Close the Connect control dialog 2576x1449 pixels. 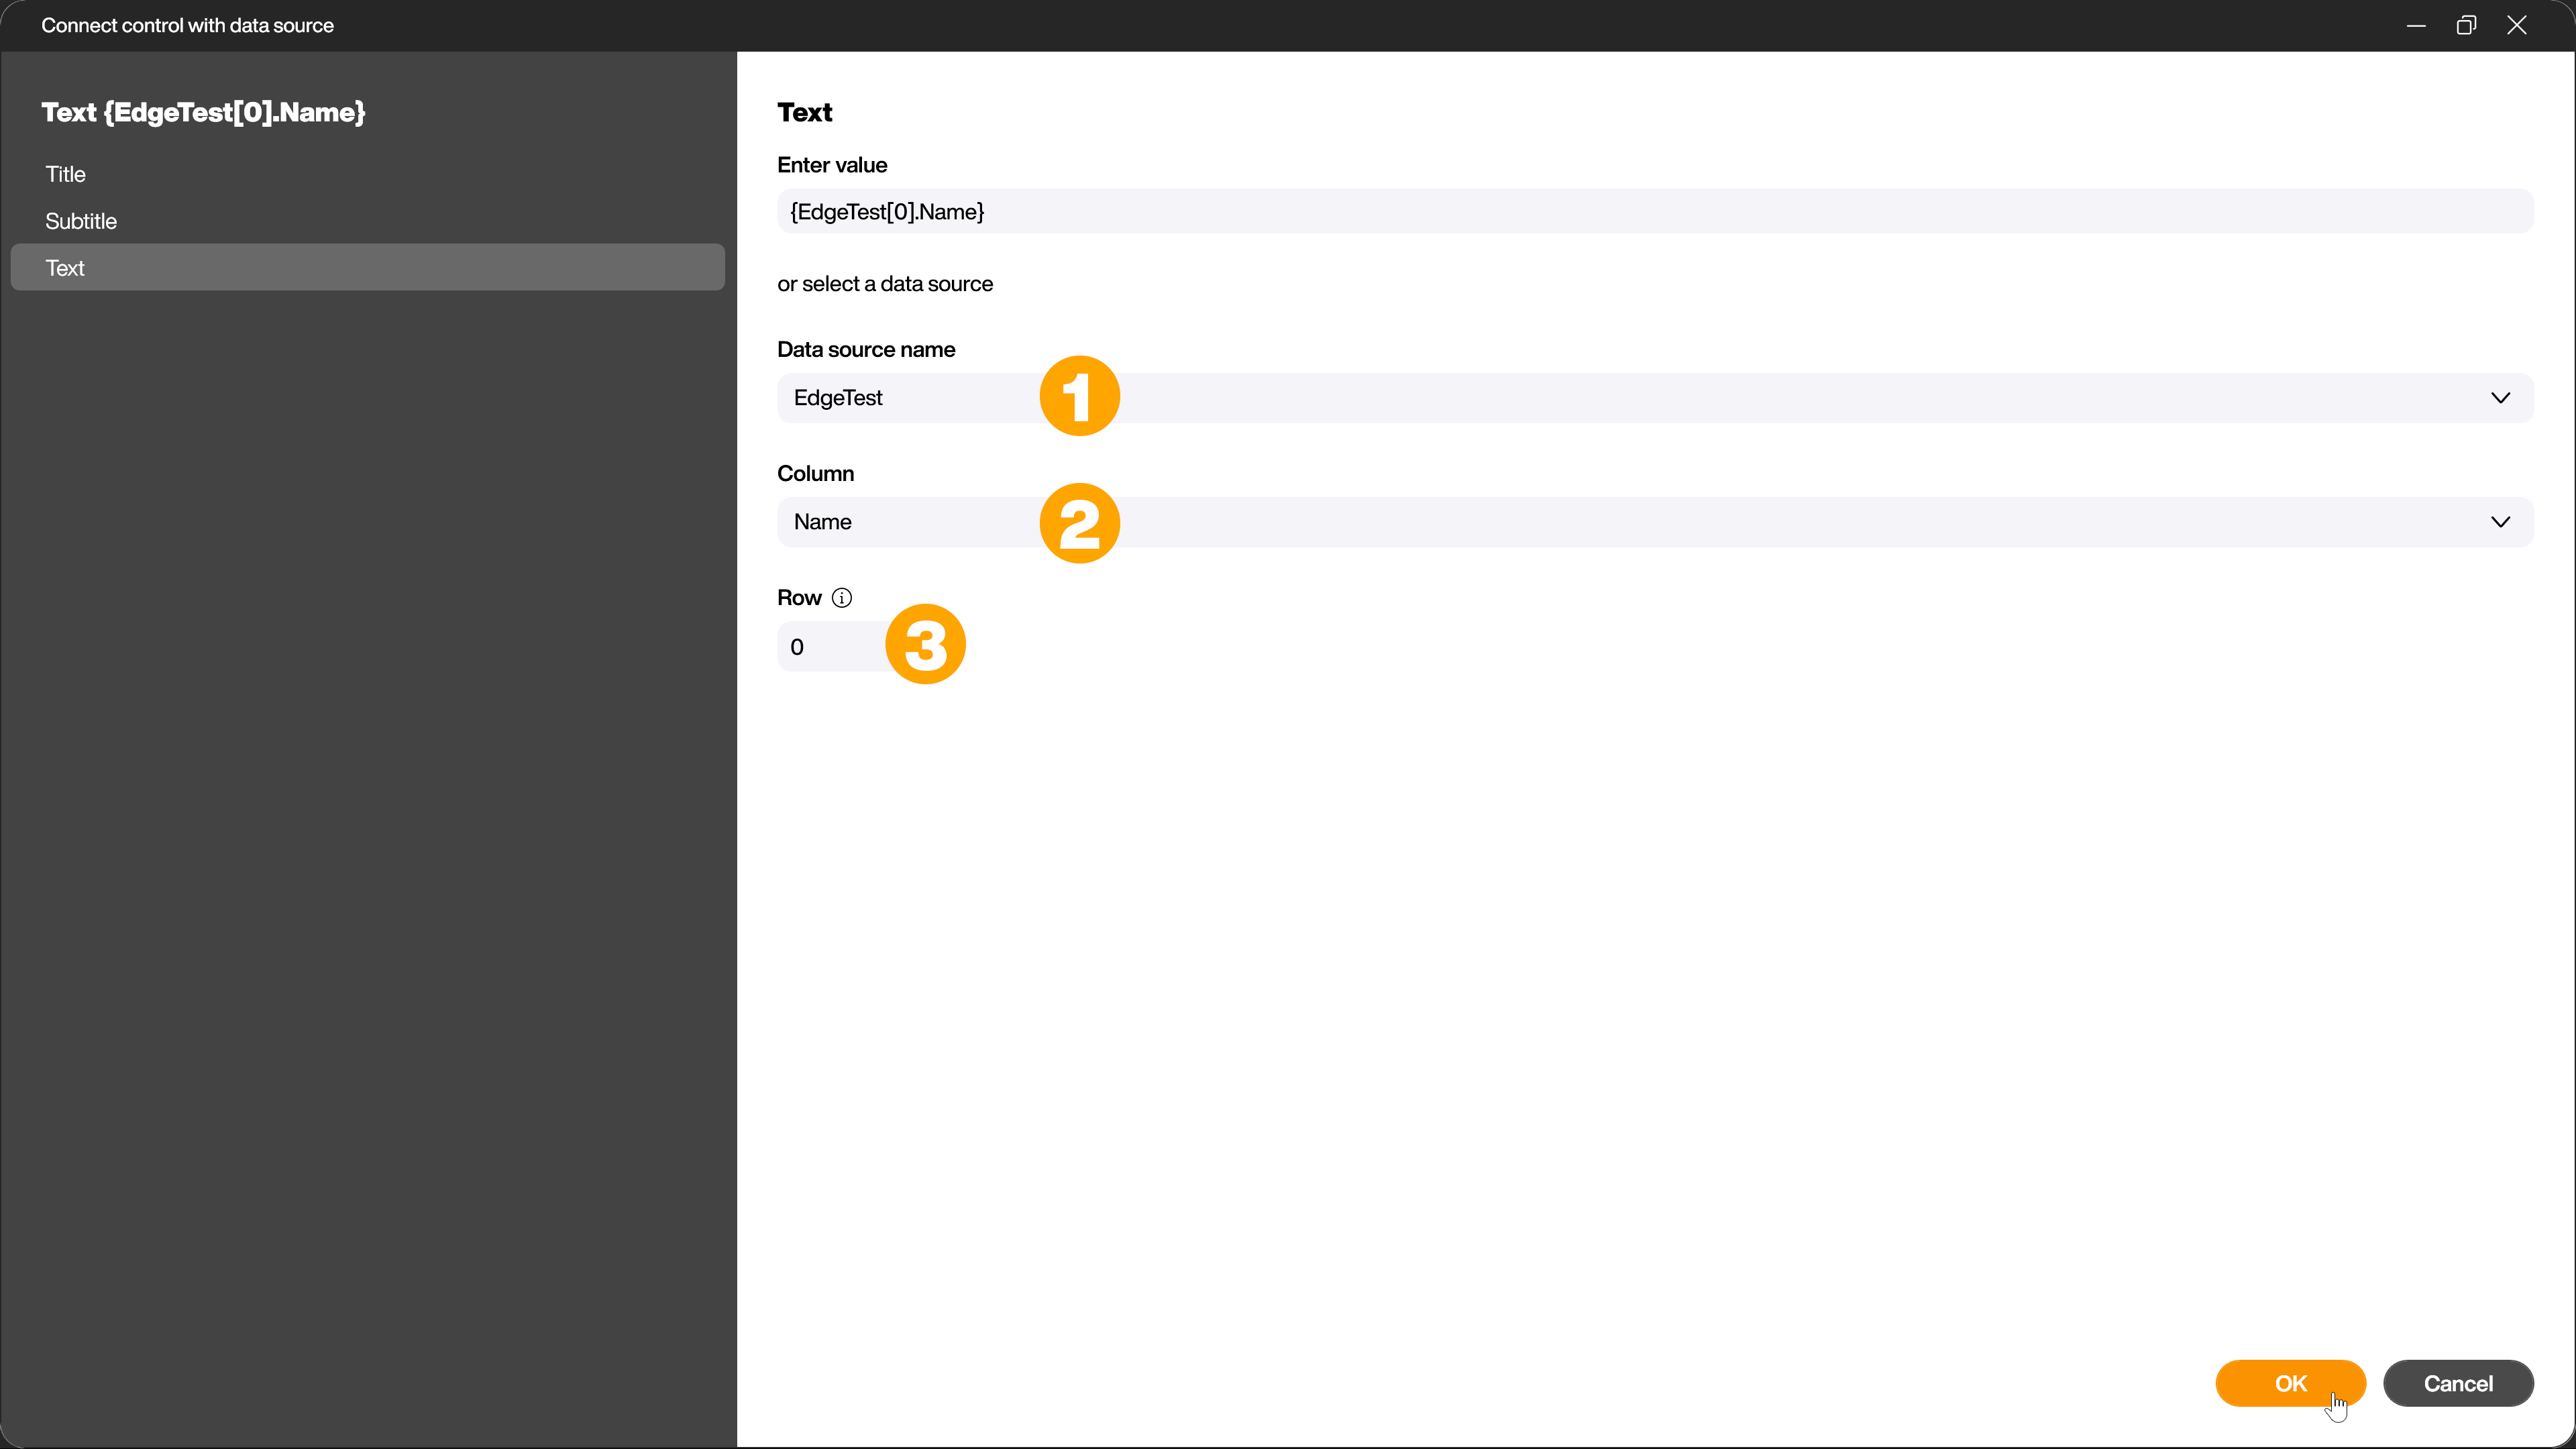point(2517,25)
